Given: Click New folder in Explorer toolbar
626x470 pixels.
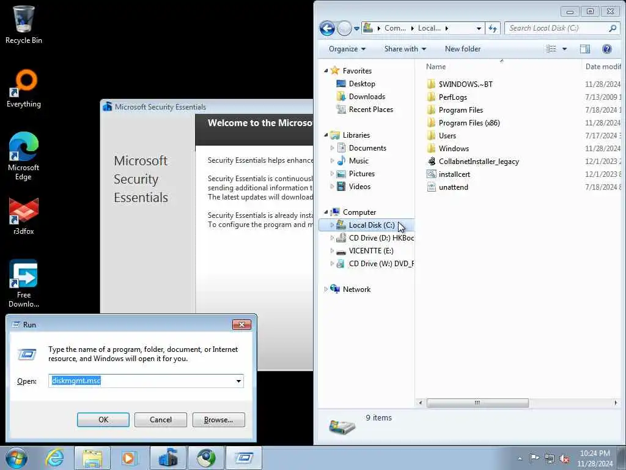Looking at the screenshot, I should click(462, 49).
